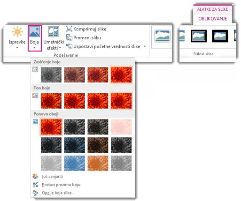Click the Umetnički efekti picture icon

54,32
